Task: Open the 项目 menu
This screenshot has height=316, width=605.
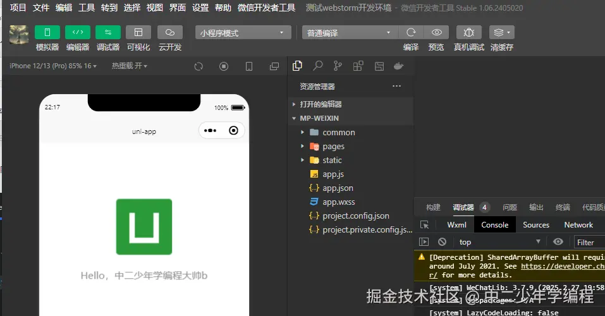Action: (18, 8)
